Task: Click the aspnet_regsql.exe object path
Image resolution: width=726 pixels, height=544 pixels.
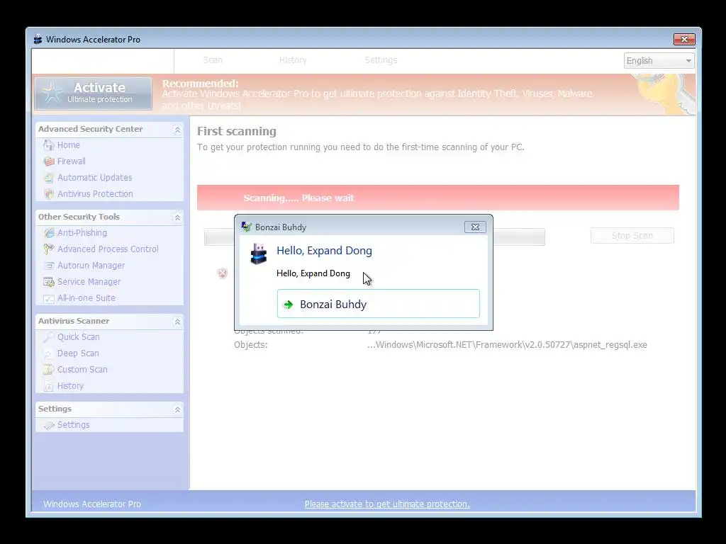Action: [507, 345]
